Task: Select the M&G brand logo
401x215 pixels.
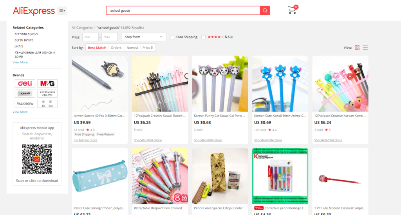Action: (47, 84)
